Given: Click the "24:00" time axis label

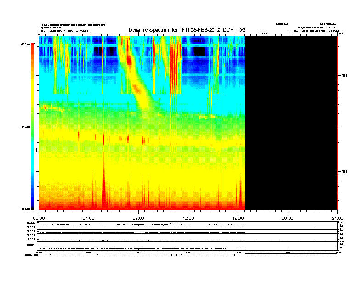Looking at the screenshot, I should [x=337, y=219].
